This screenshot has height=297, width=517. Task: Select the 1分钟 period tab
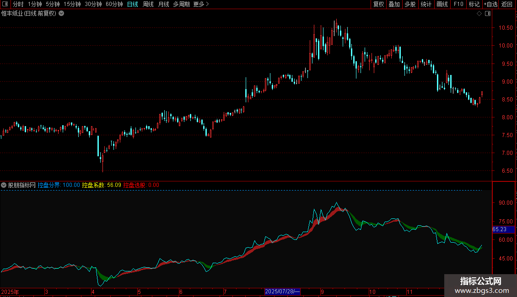point(35,4)
